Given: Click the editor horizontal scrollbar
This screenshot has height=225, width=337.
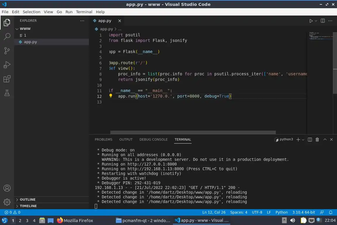Looking at the screenshot, I should coord(193,132).
